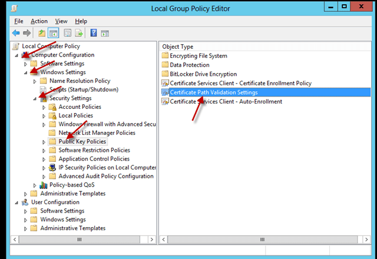Click the BitLocker Drive Encryption folder icon
This screenshot has height=259, width=377.
(x=165, y=74)
